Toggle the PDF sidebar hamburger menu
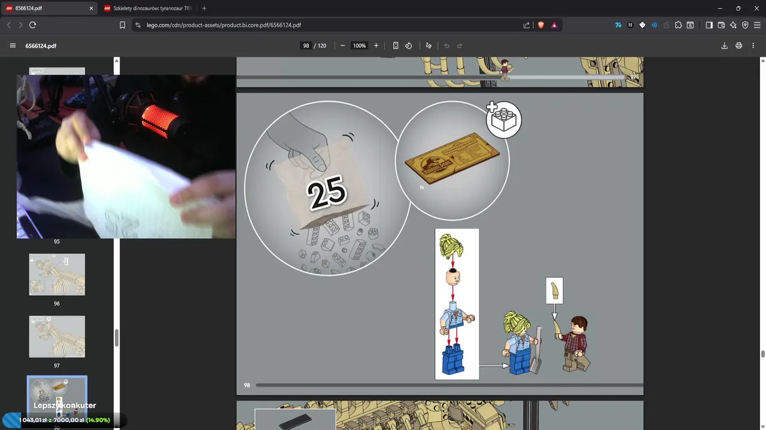This screenshot has width=766, height=430. click(13, 45)
